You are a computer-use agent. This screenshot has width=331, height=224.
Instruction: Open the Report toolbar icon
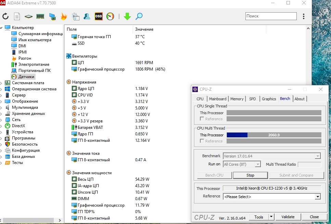click(x=17, y=16)
